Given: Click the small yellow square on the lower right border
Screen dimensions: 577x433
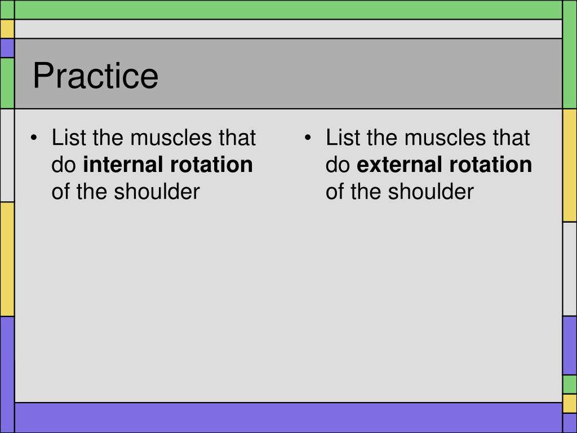Looking at the screenshot, I should pos(570,404).
